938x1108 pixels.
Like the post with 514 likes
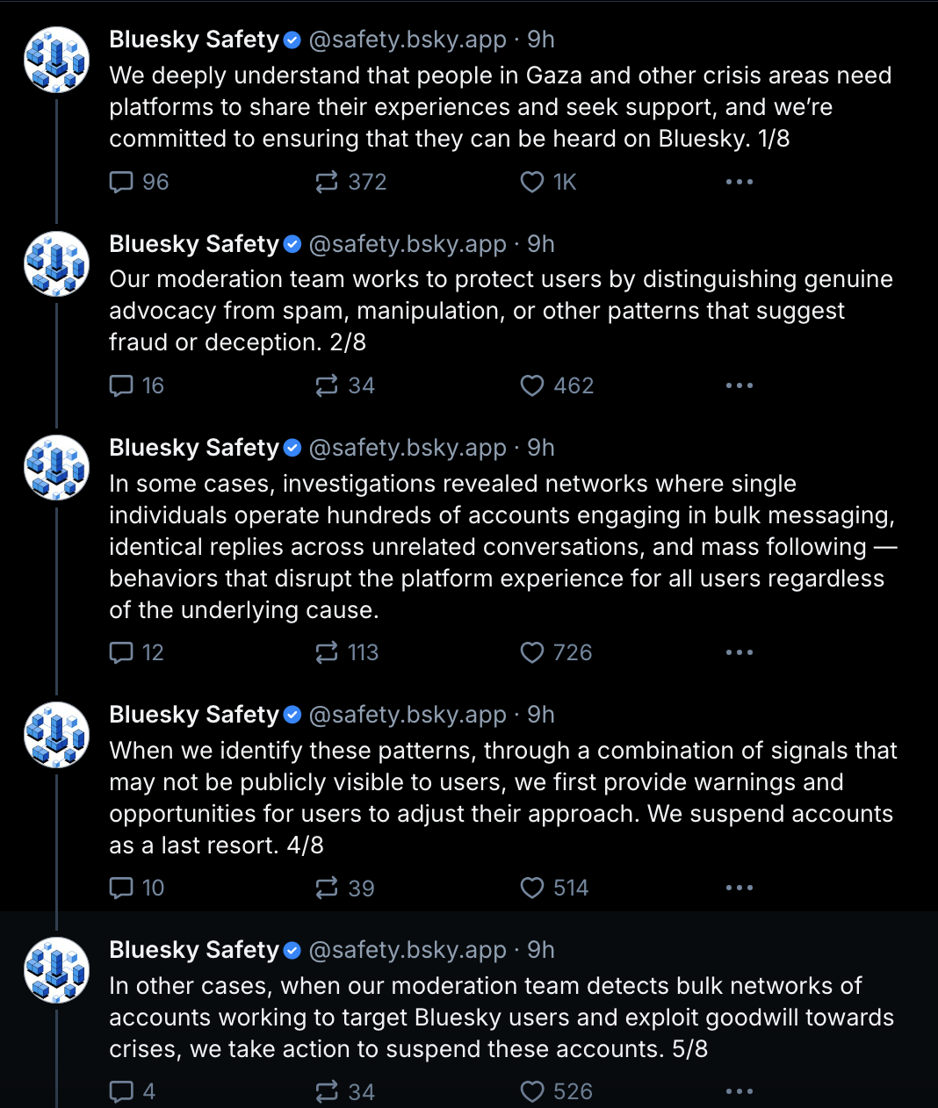pos(554,888)
